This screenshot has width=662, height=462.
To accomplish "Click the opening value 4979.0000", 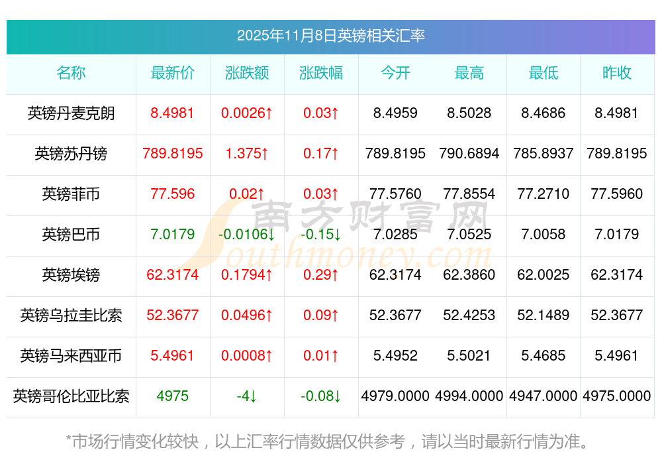I will point(395,396).
